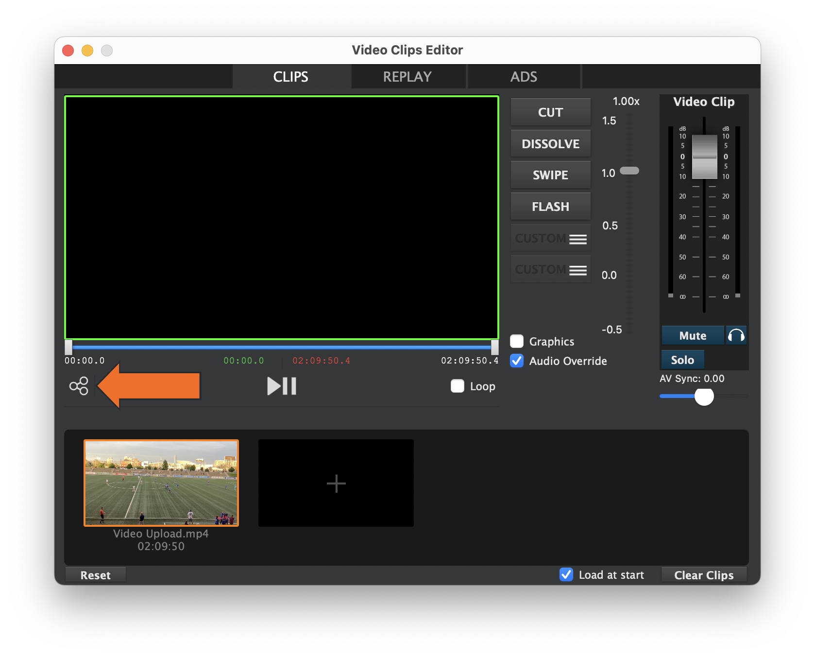The width and height of the screenshot is (815, 657).
Task: Click the play/pause control
Action: 281,386
